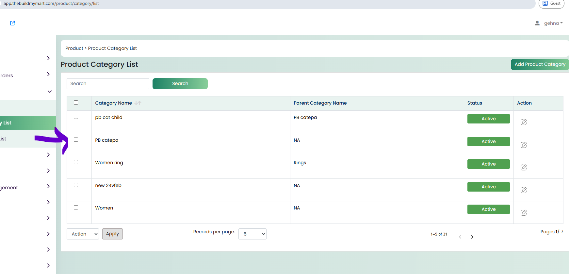Screen dimensions: 569x274
Task: Edit the new 24vfeb category
Action: click(x=524, y=190)
